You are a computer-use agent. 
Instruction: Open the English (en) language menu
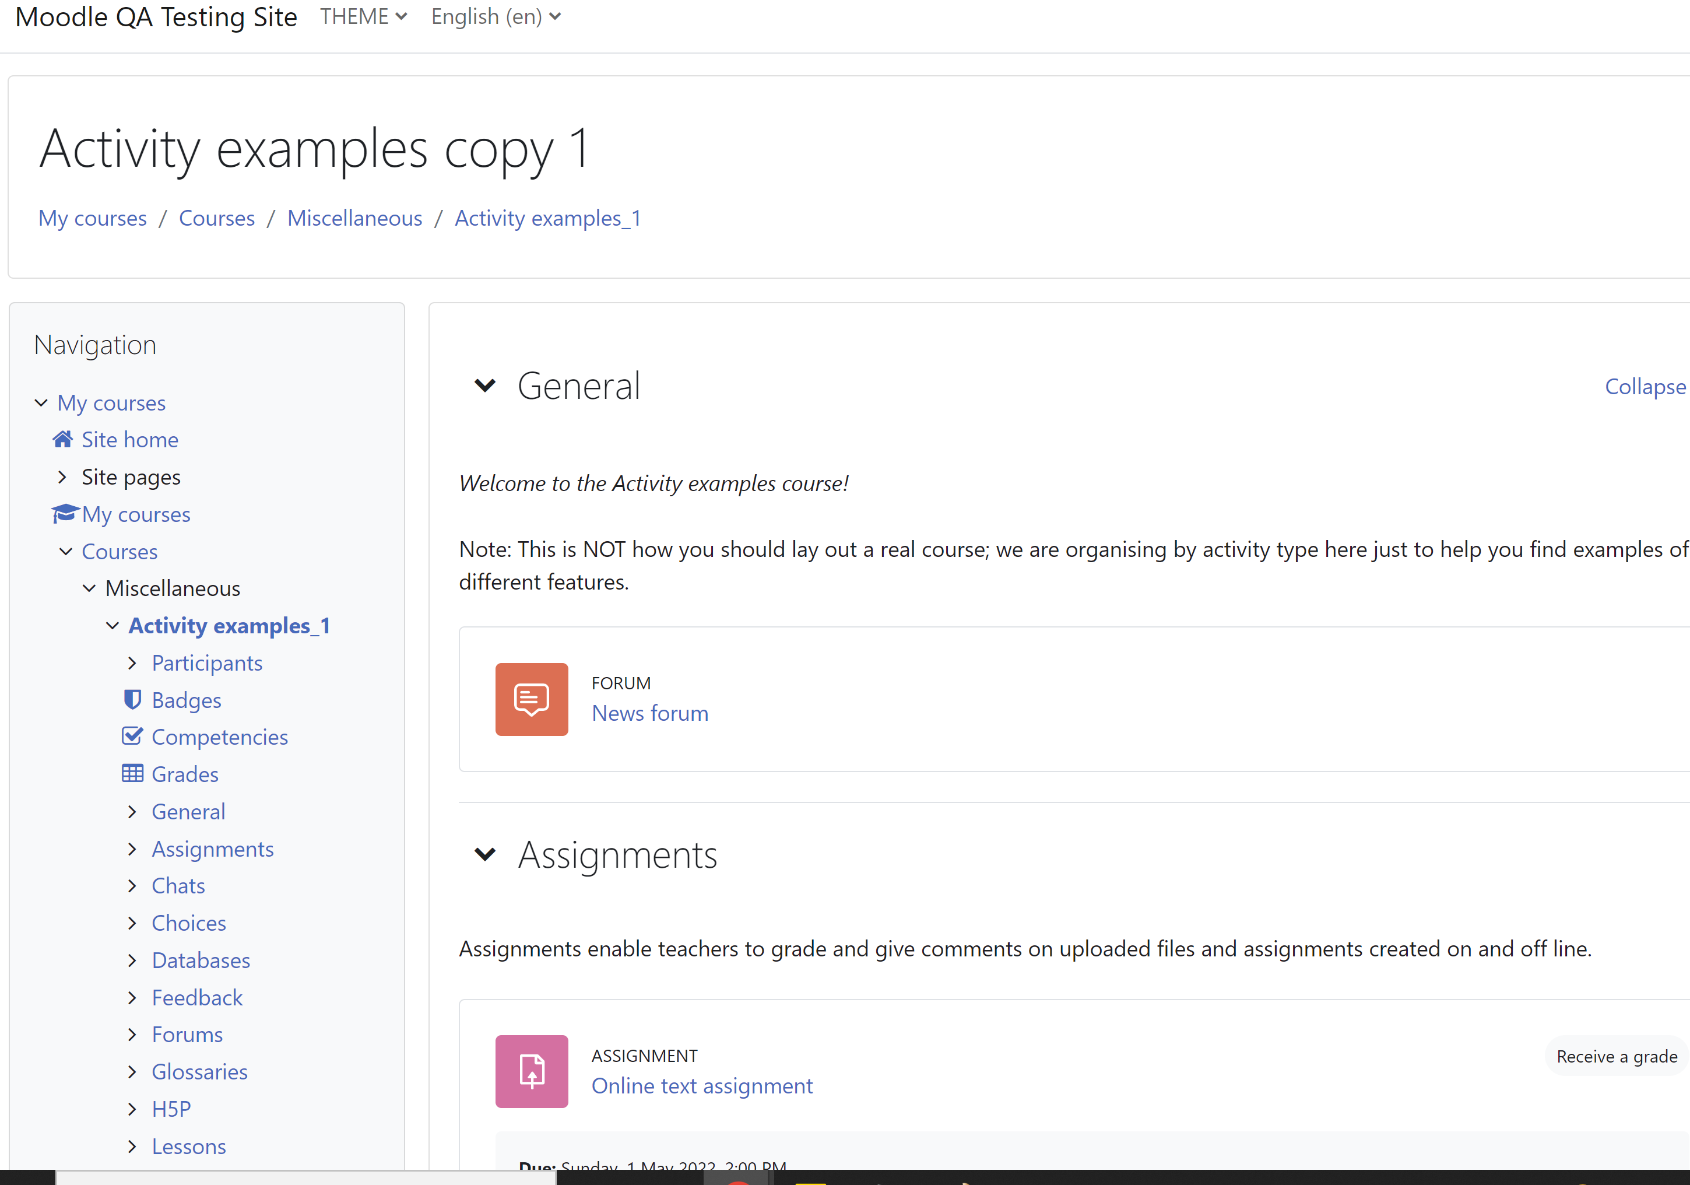click(496, 16)
